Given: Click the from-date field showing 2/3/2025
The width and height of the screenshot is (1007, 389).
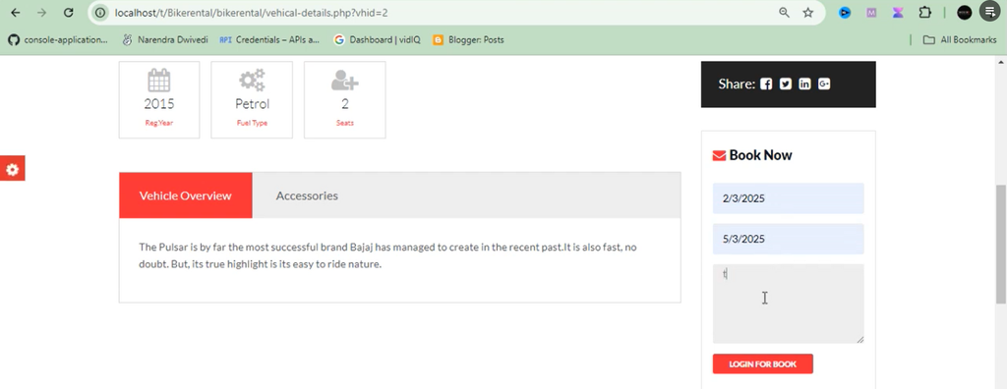Looking at the screenshot, I should pyautogui.click(x=788, y=198).
